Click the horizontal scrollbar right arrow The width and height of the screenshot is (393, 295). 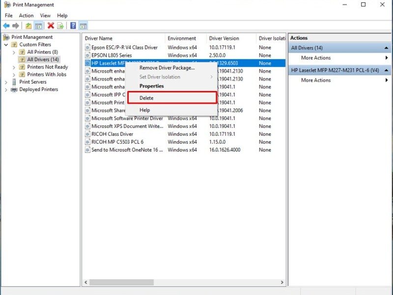point(282,283)
